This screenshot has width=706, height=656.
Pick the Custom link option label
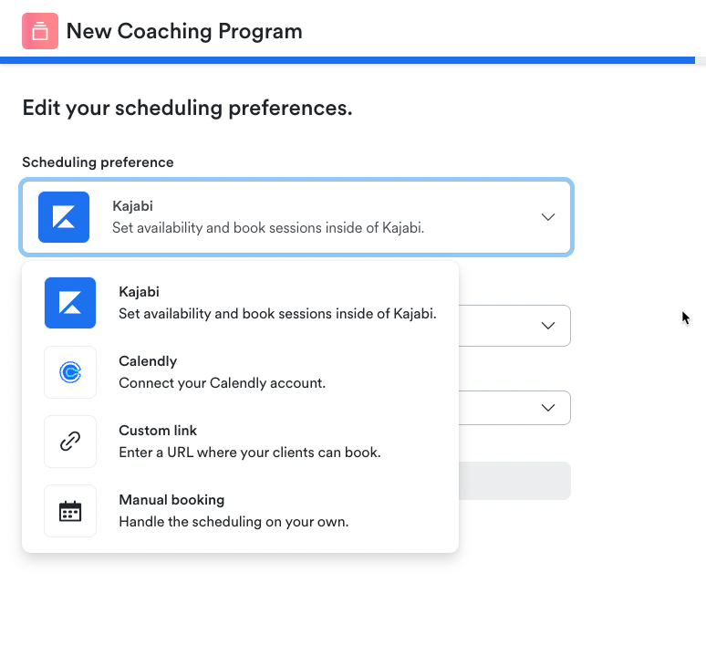[158, 431]
